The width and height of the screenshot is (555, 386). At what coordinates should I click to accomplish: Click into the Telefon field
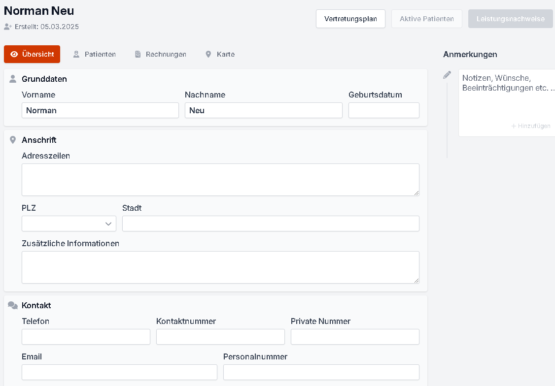coord(86,337)
